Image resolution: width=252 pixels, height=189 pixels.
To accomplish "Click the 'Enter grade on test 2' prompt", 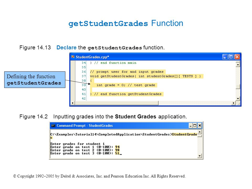I will 82,150.
